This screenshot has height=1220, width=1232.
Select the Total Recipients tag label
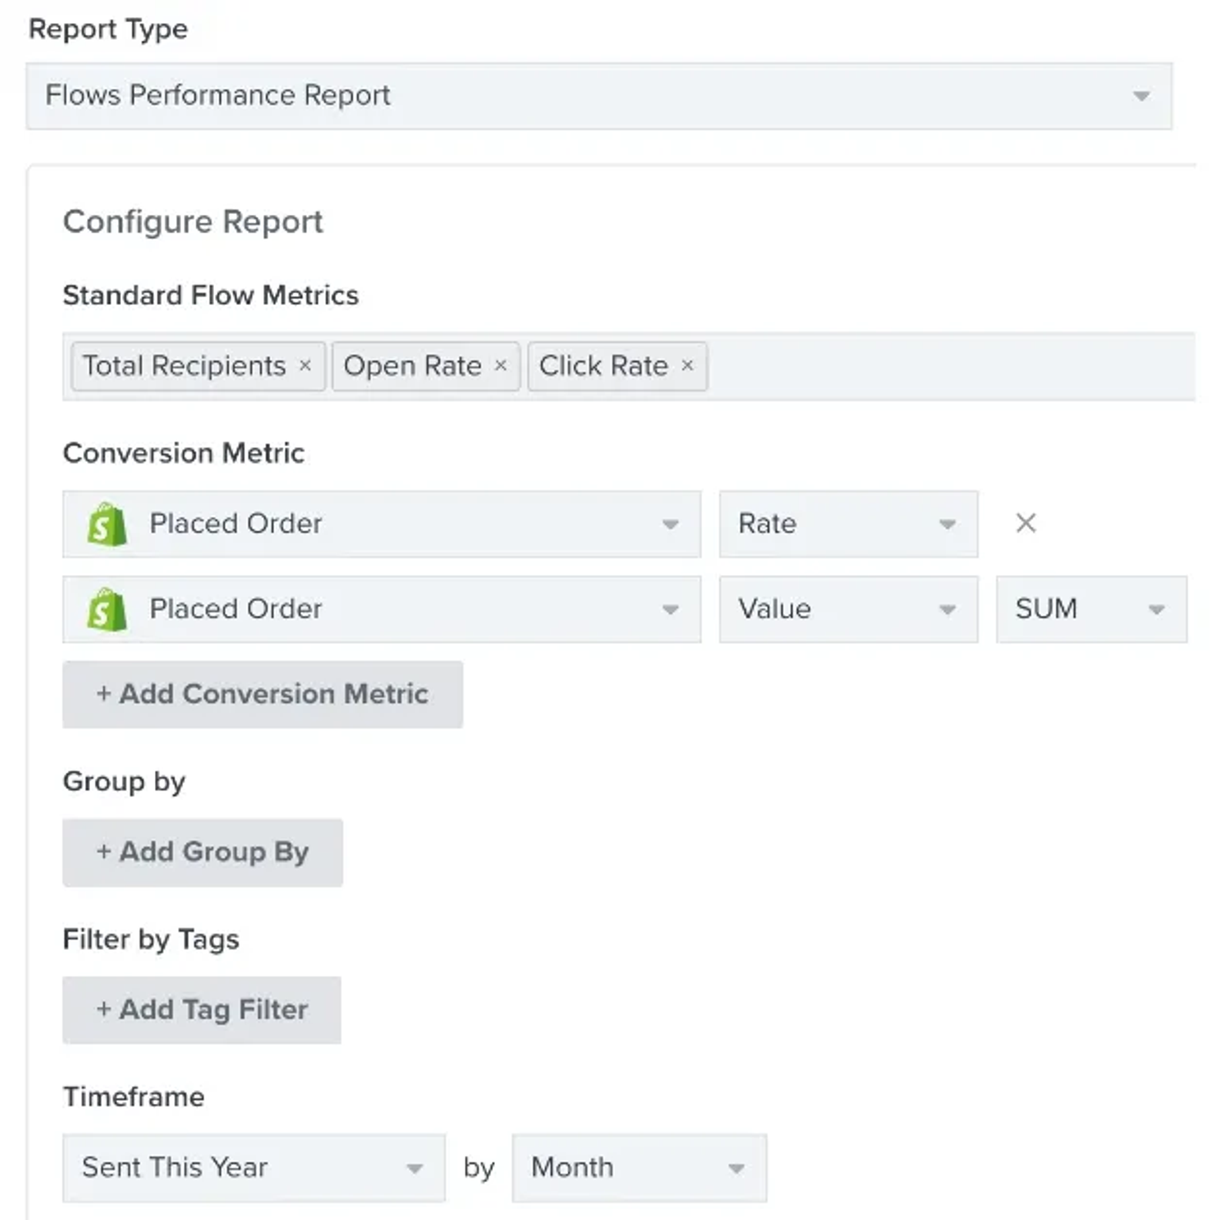tap(184, 366)
